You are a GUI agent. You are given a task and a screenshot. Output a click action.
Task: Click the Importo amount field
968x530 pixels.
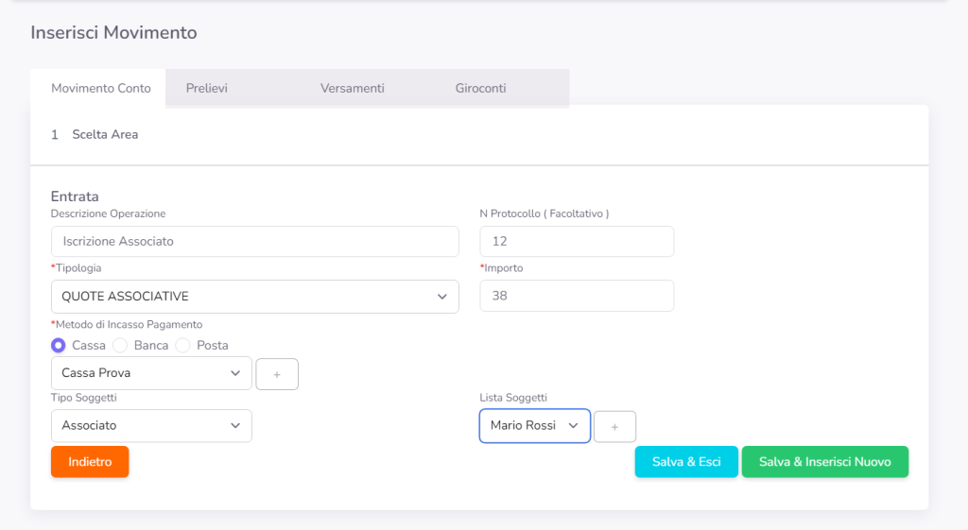pyautogui.click(x=577, y=296)
